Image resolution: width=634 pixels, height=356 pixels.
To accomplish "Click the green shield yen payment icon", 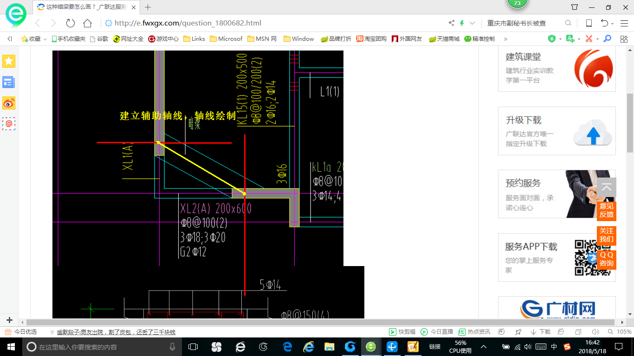I will 552,39.
